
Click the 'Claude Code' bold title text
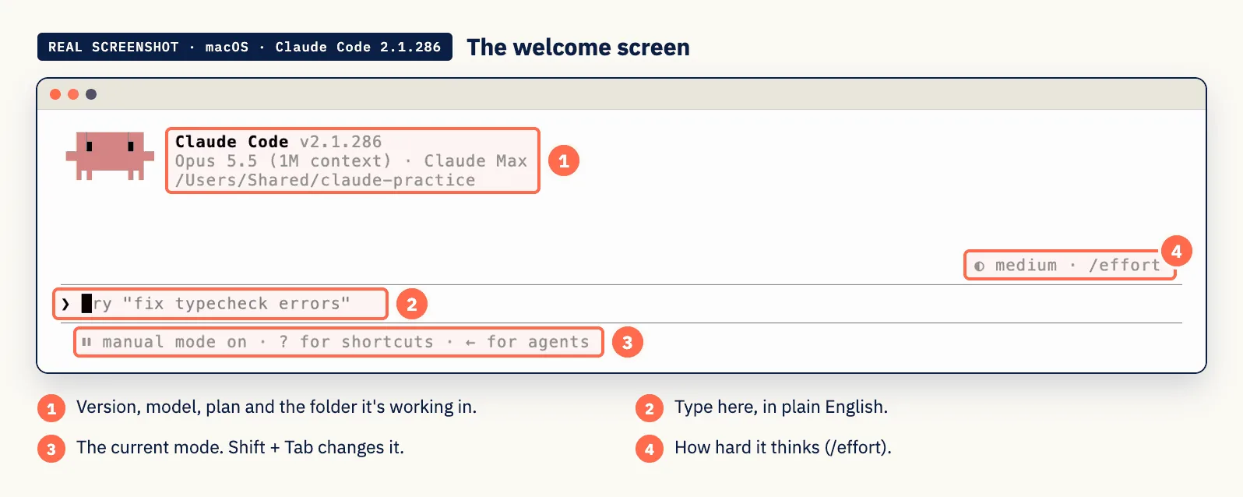231,142
